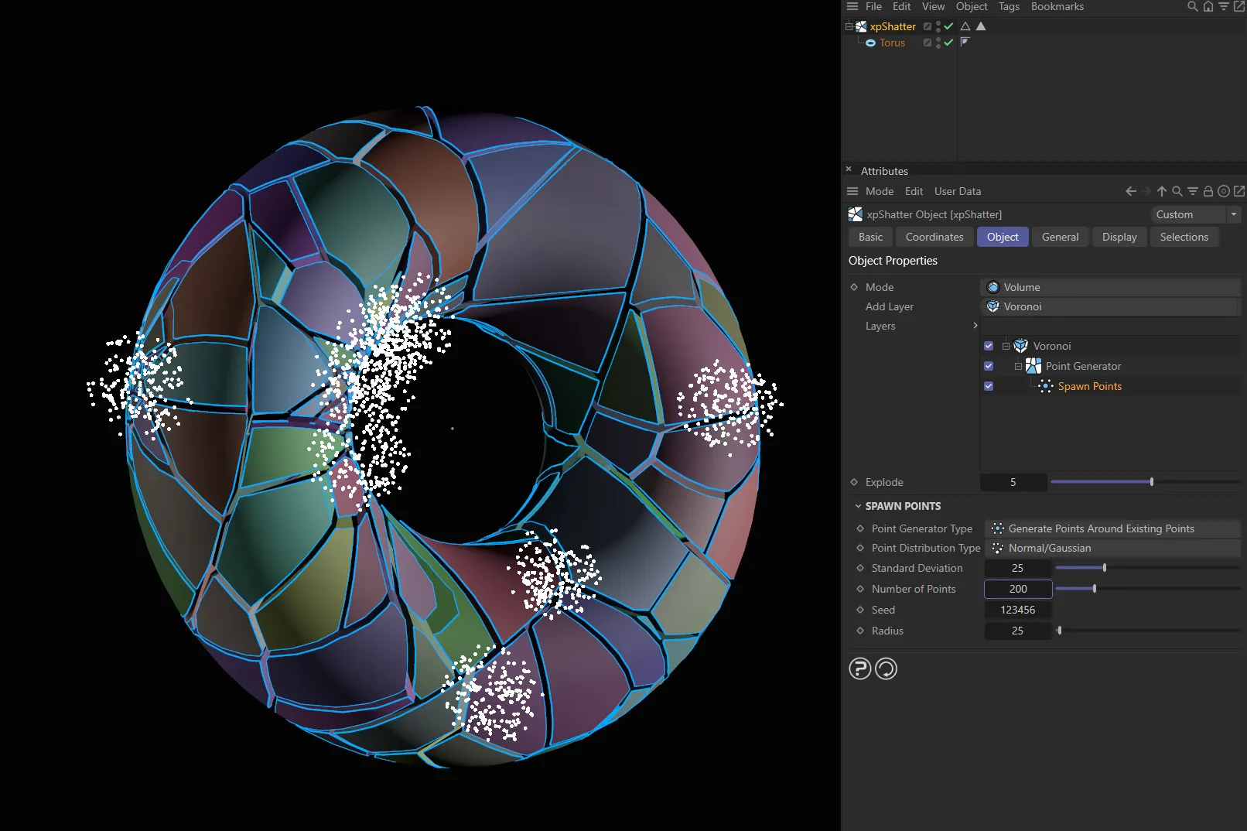Toggle the Point Generator enable checkbox
Image resolution: width=1247 pixels, height=831 pixels.
pyautogui.click(x=988, y=366)
